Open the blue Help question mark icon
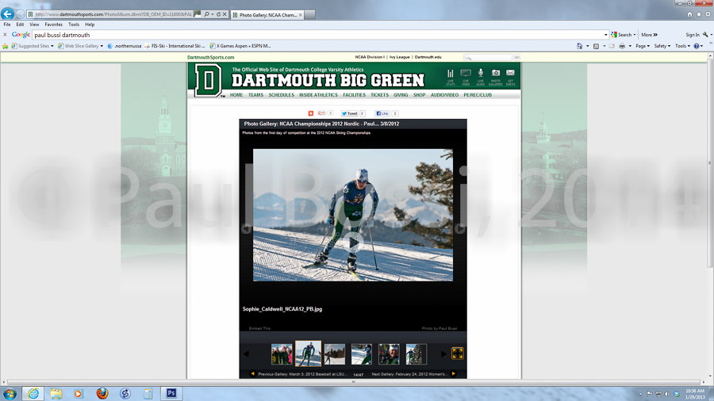 point(697,46)
